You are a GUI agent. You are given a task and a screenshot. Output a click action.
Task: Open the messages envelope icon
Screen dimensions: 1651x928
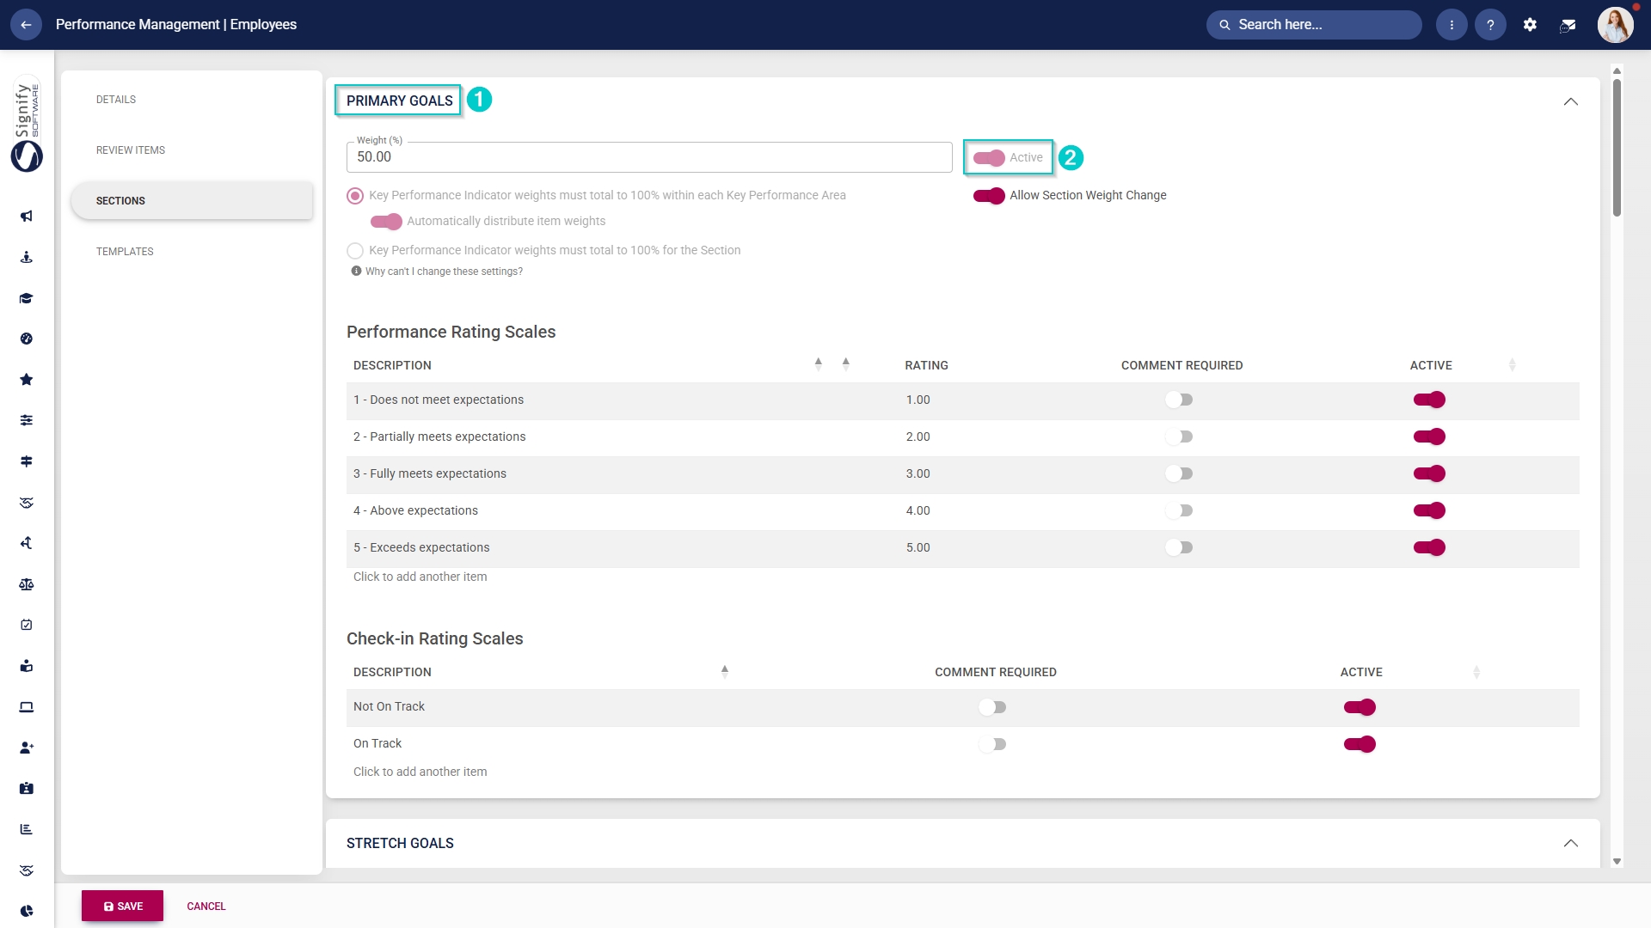click(1568, 25)
